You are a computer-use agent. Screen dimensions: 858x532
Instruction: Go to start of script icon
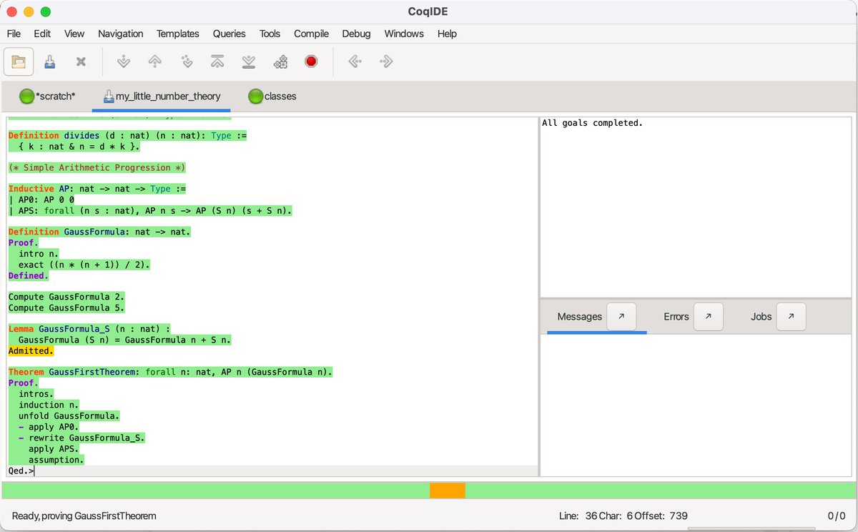217,61
